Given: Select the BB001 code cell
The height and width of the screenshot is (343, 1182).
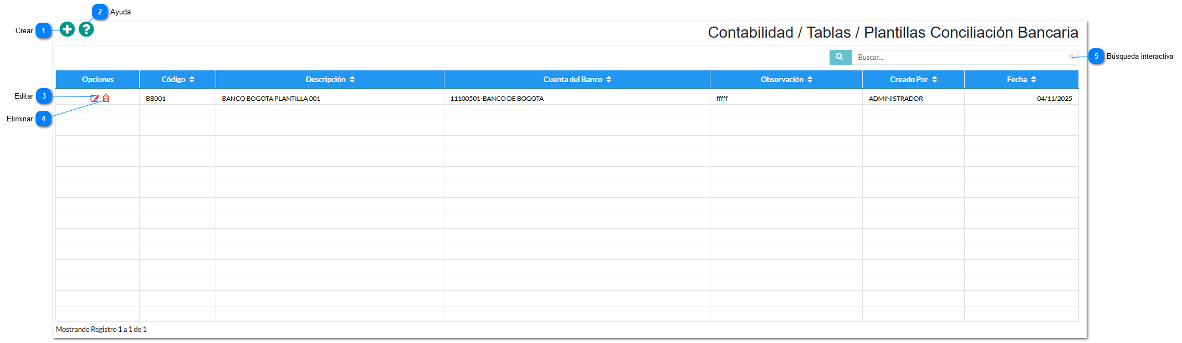Looking at the screenshot, I should [x=156, y=99].
